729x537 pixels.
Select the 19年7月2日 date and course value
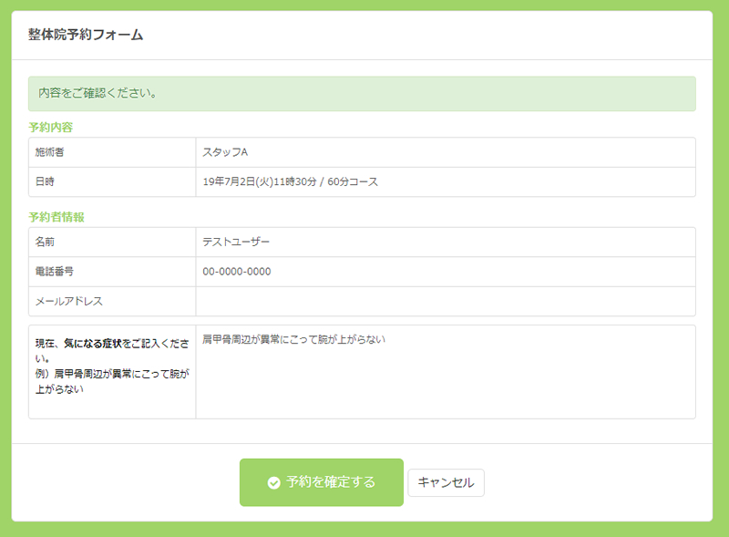[x=290, y=181]
